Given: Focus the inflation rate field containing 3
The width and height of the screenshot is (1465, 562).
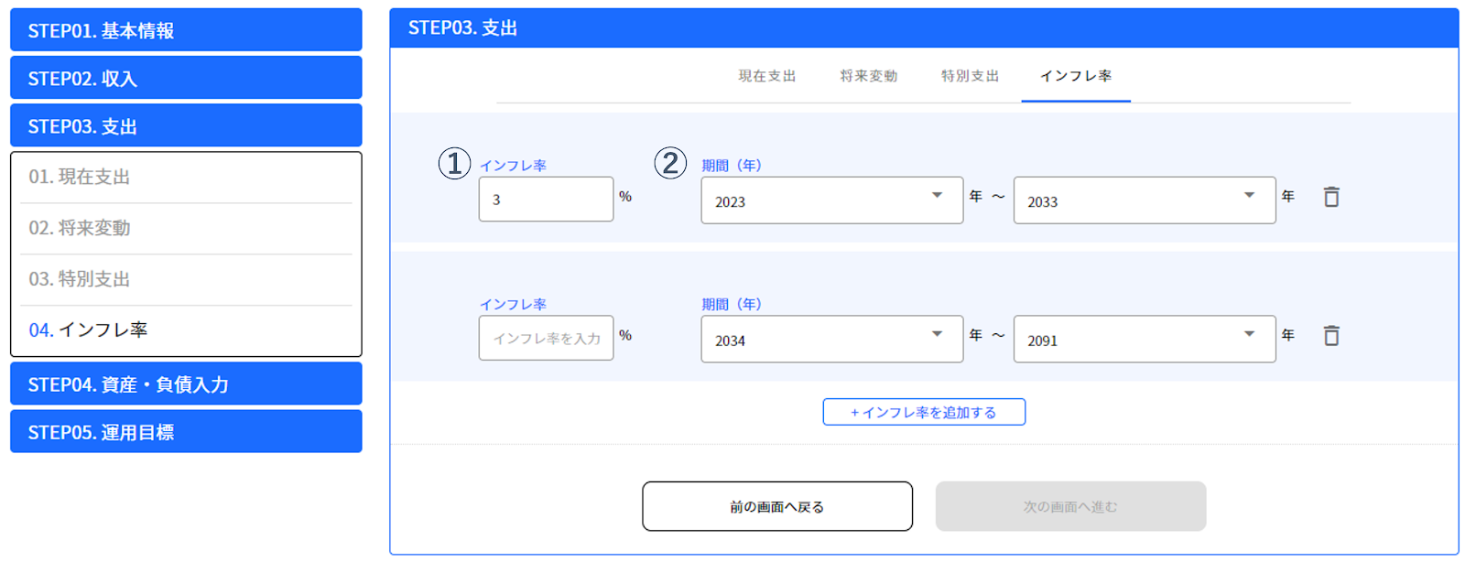Looking at the screenshot, I should click(x=546, y=199).
